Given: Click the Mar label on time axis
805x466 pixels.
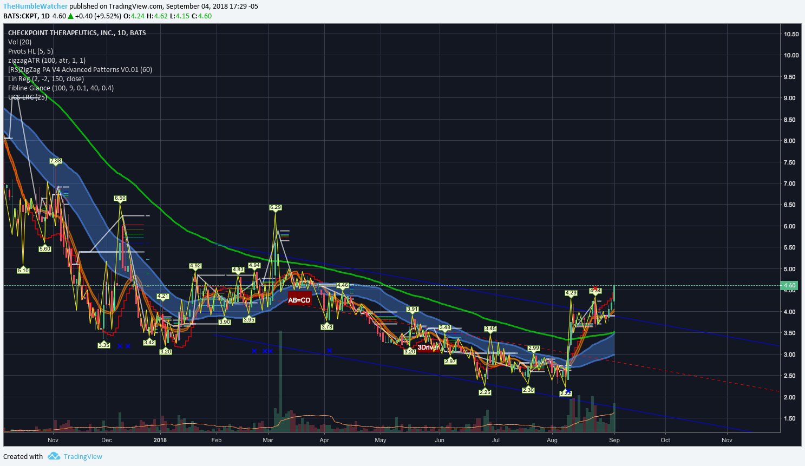Looking at the screenshot, I should pyautogui.click(x=269, y=440).
